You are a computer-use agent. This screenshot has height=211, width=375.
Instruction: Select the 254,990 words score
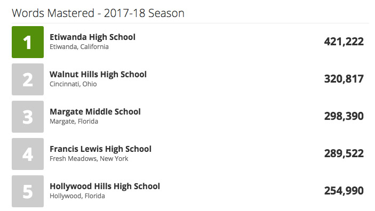point(344,191)
